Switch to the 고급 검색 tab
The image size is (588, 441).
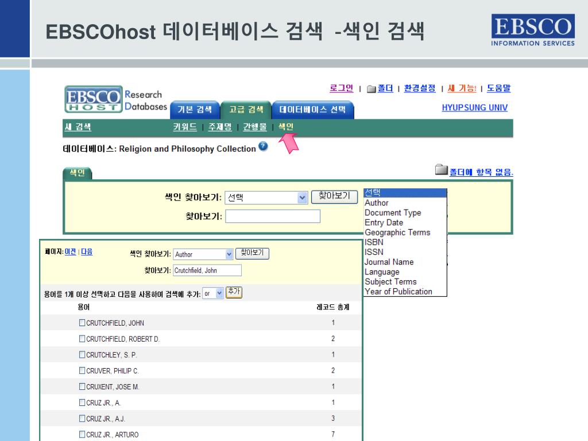246,110
